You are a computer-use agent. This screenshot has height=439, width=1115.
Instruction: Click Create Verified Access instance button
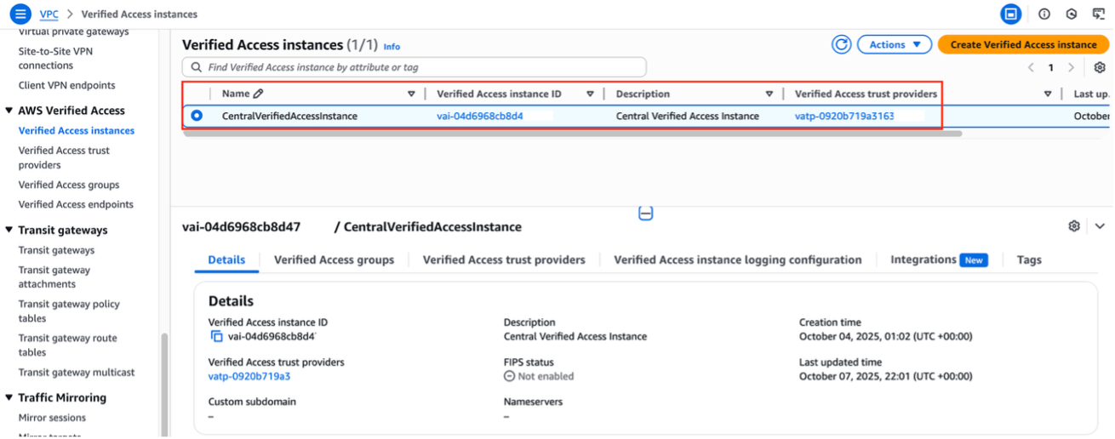(x=1023, y=45)
